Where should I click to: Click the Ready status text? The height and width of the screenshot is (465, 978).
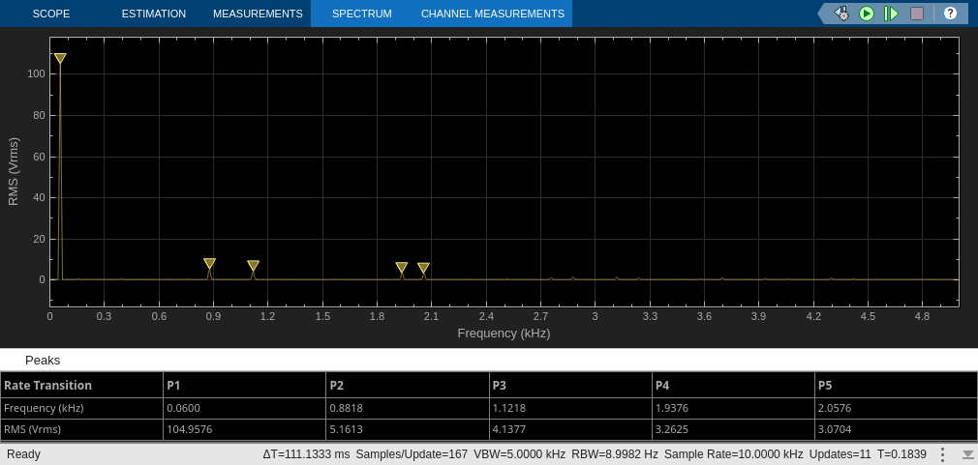click(x=23, y=454)
